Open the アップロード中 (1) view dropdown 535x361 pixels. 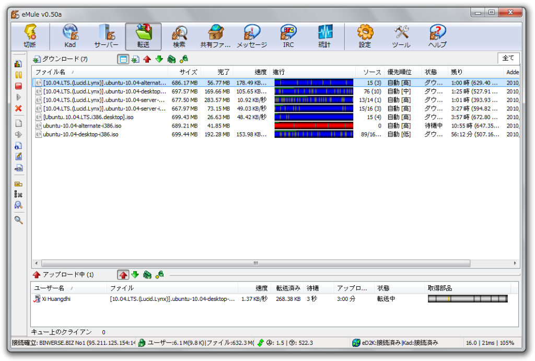(63, 275)
